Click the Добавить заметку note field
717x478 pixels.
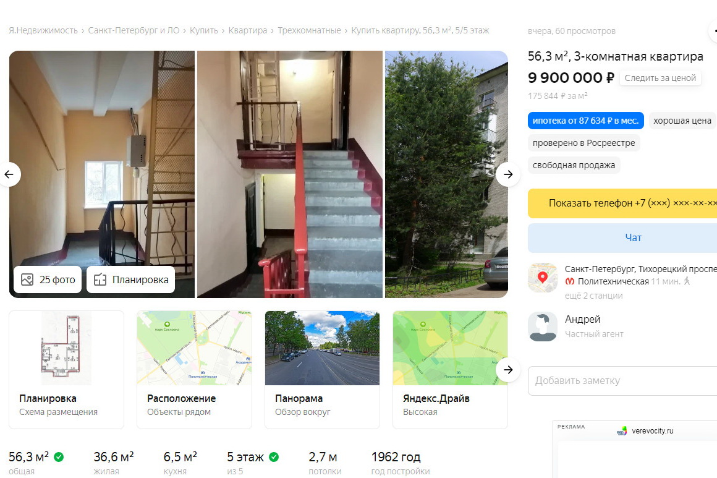point(622,380)
